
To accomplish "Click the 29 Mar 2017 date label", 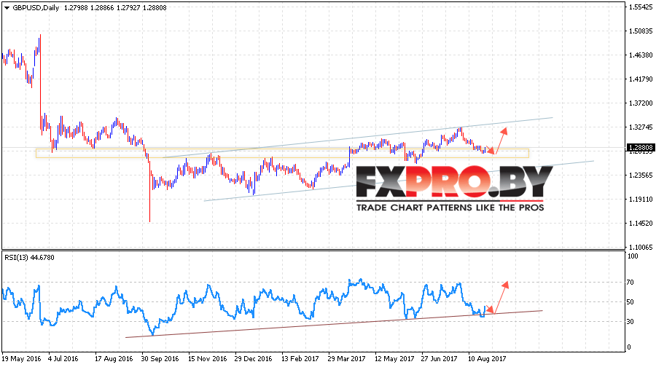I will point(347,359).
